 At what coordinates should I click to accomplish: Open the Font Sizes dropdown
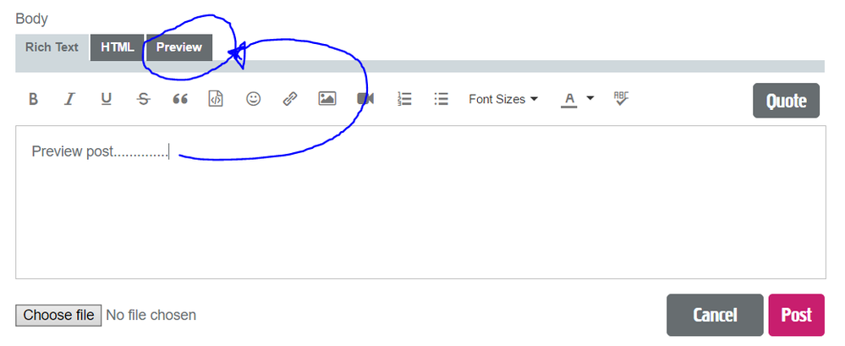coord(503,99)
